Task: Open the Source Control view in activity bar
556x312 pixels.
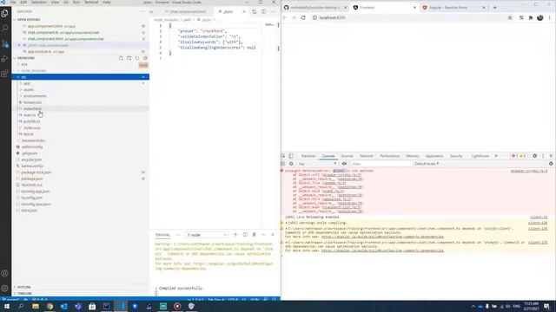Action: click(x=5, y=43)
